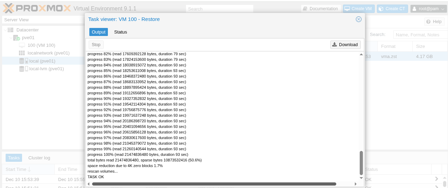448x188 pixels.
Task: Select the 'TASK OK' log line
Action: (x=96, y=177)
